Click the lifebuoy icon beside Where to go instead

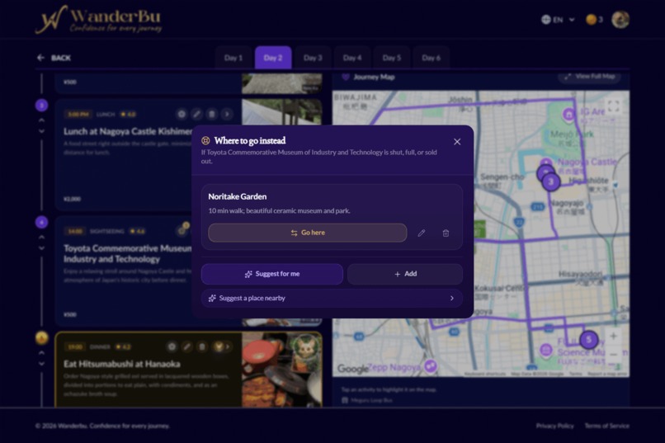205,141
